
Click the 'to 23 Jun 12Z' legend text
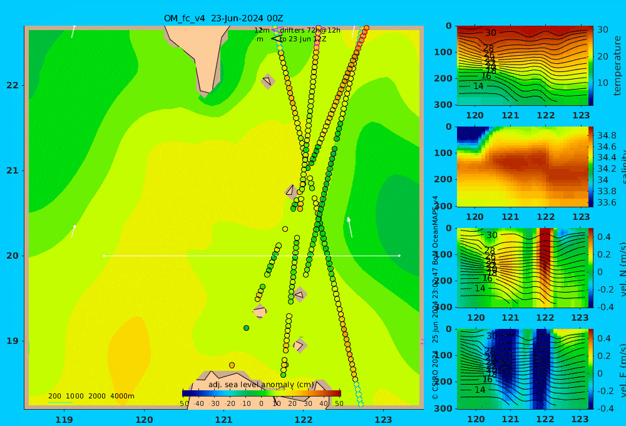(303, 39)
